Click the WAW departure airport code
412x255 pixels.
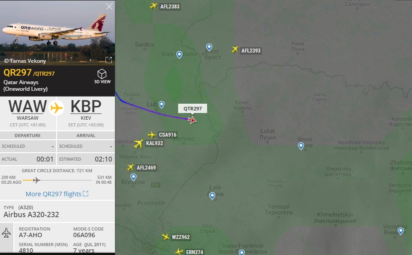[28, 107]
